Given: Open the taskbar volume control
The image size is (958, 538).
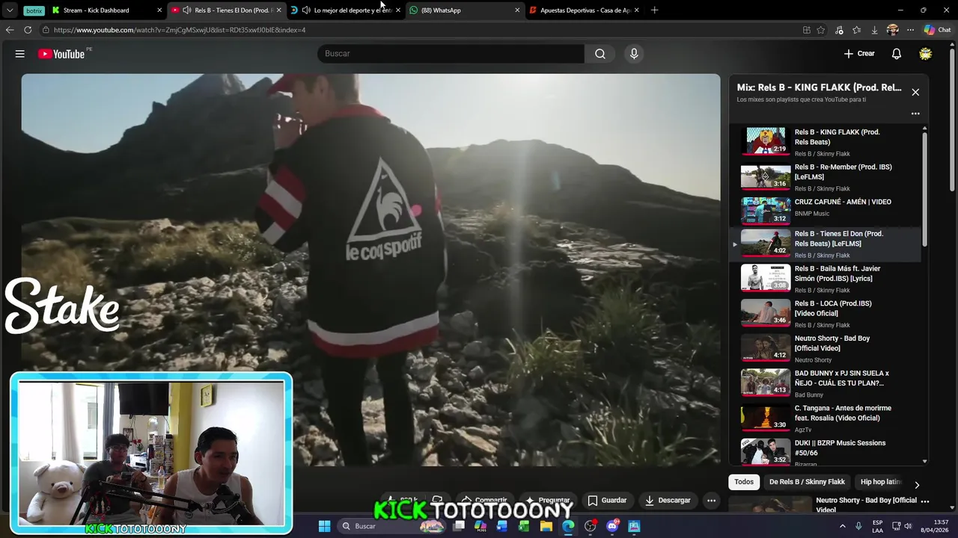Looking at the screenshot, I should (908, 526).
